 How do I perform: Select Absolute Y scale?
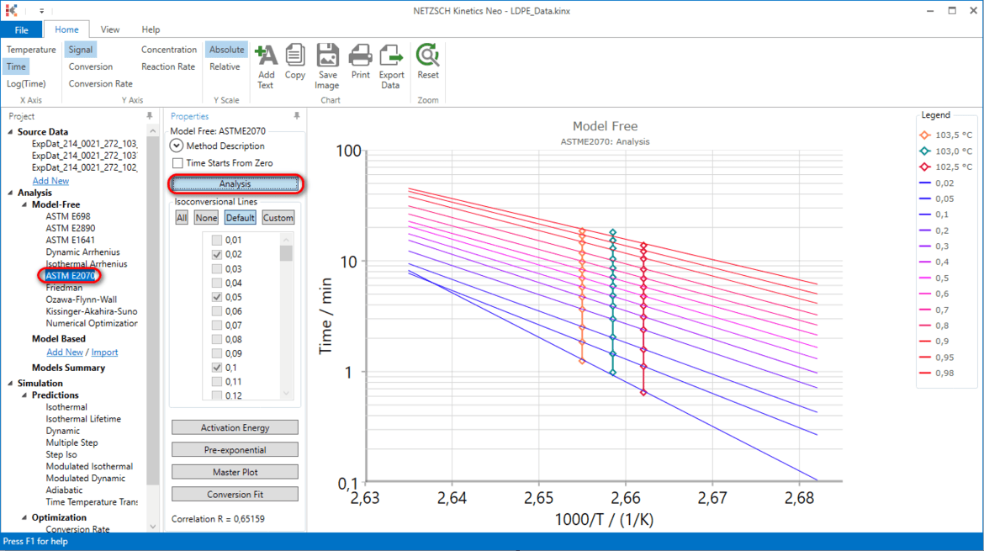click(x=226, y=50)
